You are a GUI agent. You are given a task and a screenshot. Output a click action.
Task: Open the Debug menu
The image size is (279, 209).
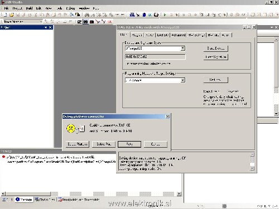(70, 8)
